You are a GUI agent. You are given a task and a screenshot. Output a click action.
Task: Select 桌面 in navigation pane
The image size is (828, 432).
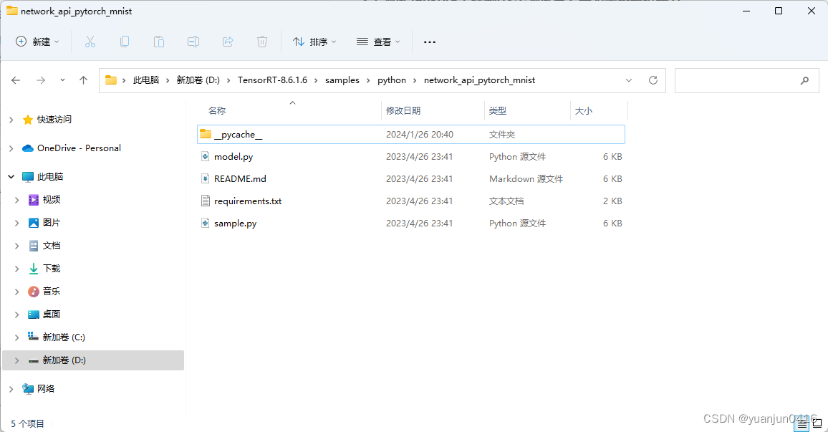coord(52,315)
